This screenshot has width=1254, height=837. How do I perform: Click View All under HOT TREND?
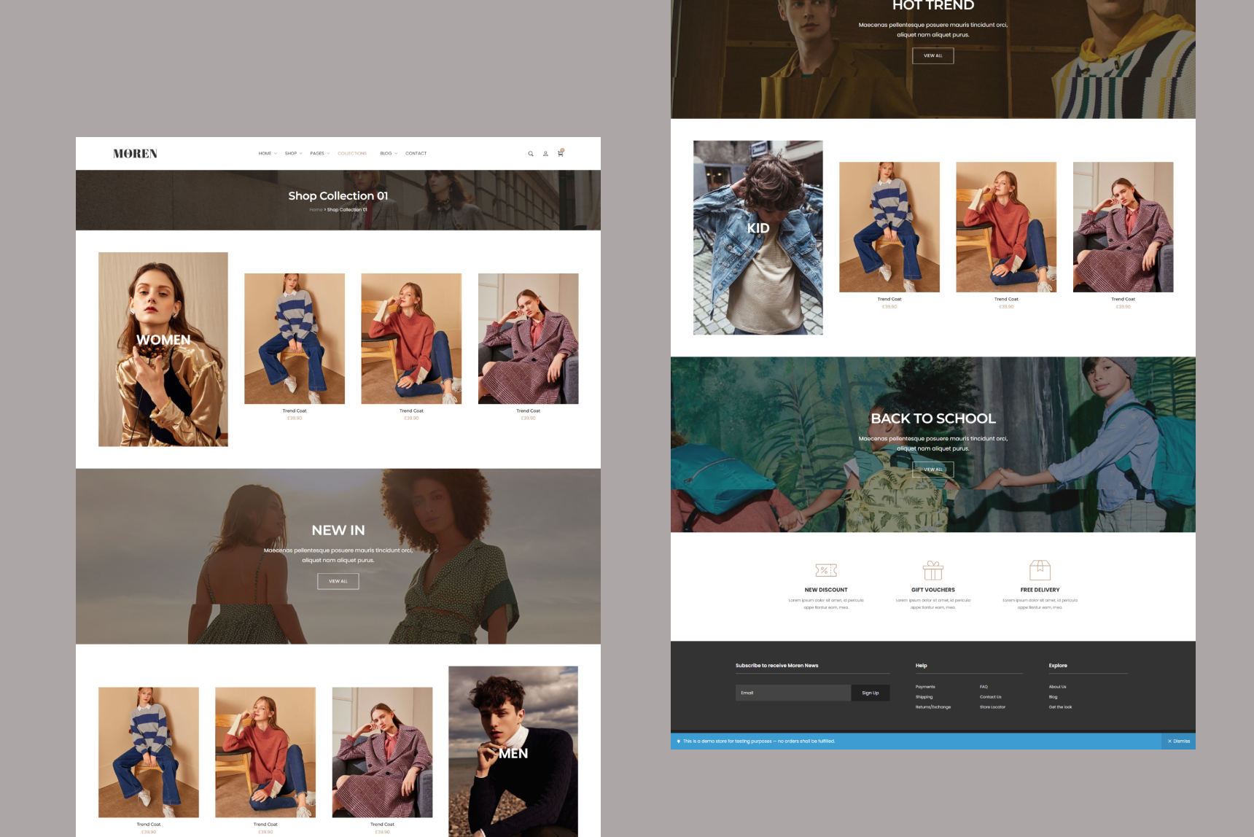(x=933, y=55)
